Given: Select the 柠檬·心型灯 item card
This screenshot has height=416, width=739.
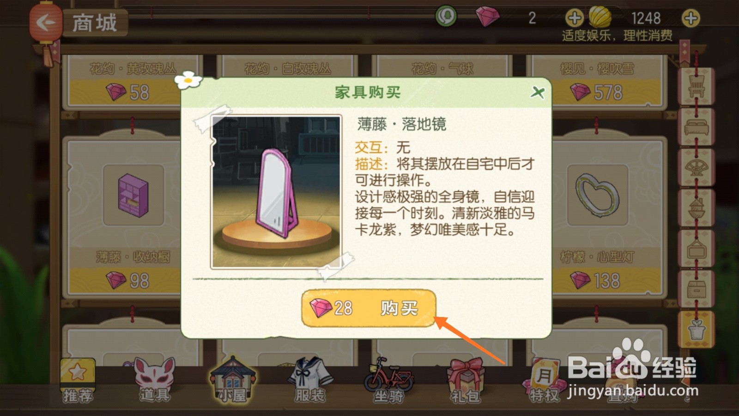Looking at the screenshot, I should pyautogui.click(x=597, y=217).
